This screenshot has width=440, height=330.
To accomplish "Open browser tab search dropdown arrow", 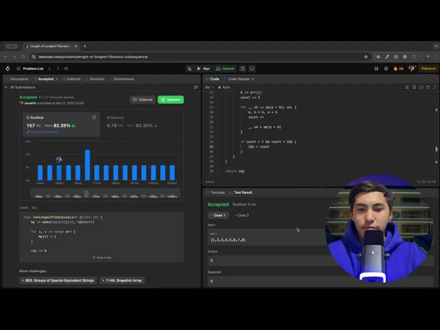I will 436,46.
